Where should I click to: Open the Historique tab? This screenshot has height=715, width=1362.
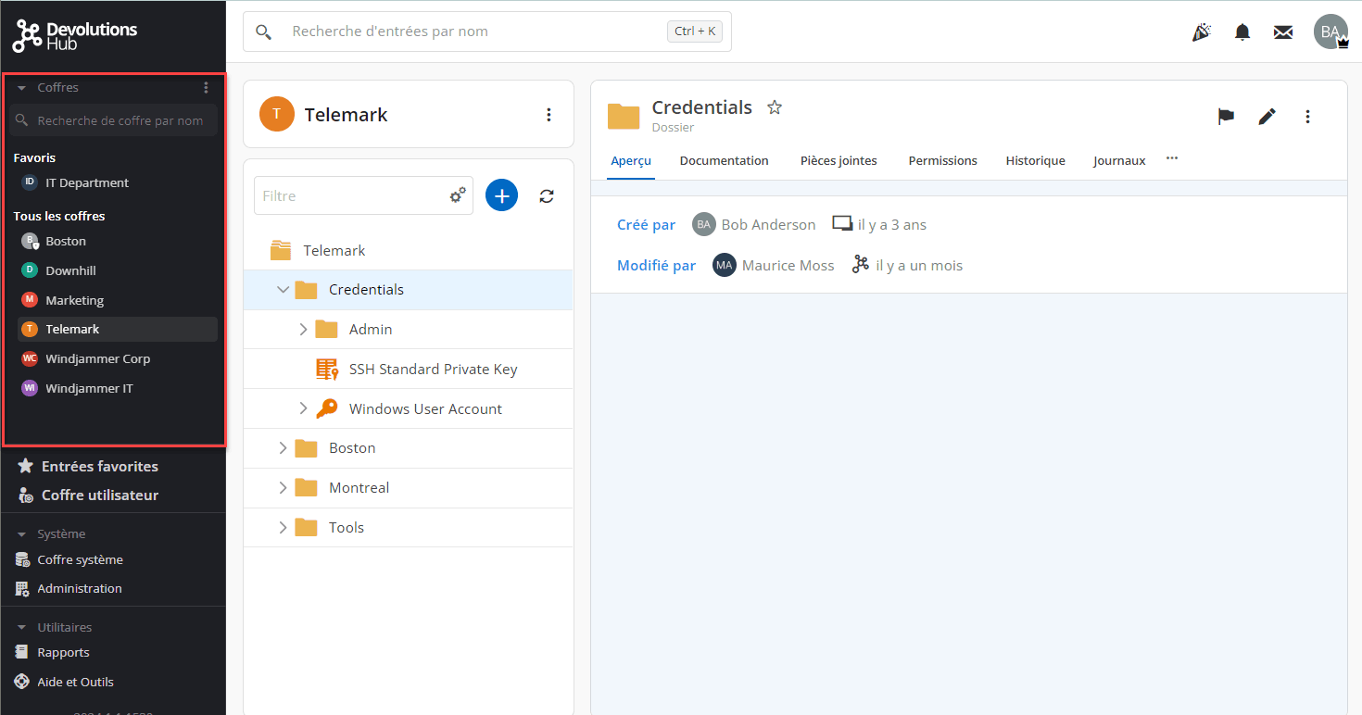click(x=1035, y=161)
